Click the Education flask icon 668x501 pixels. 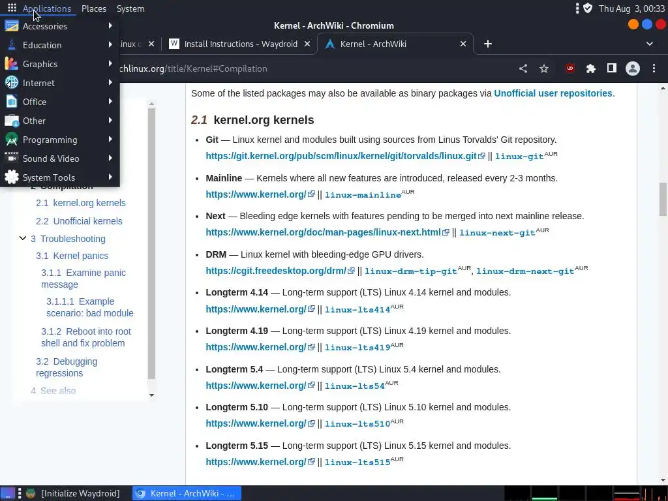click(12, 45)
